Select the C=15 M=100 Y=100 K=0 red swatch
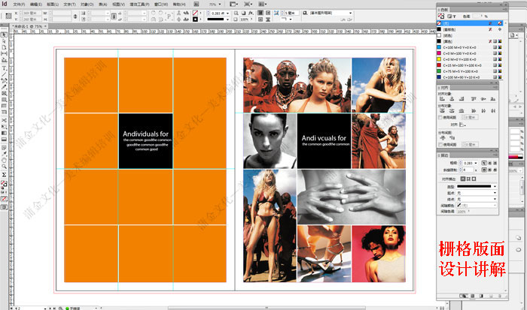The image size is (527, 310). 471,65
